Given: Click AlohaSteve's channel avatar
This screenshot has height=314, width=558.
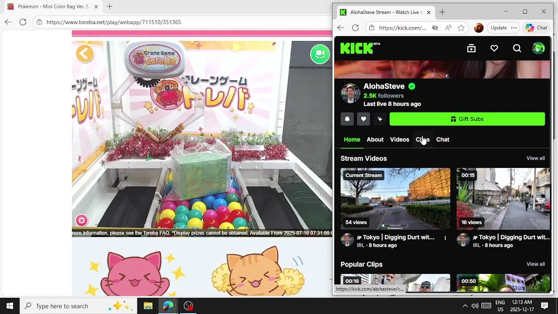Looking at the screenshot, I should click(x=350, y=93).
